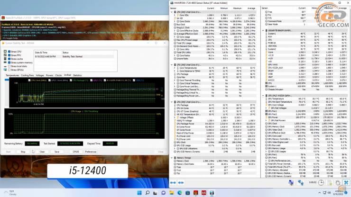This screenshot has width=351, height=197.
Task: Click Stop button in stability test
Action: point(23,152)
